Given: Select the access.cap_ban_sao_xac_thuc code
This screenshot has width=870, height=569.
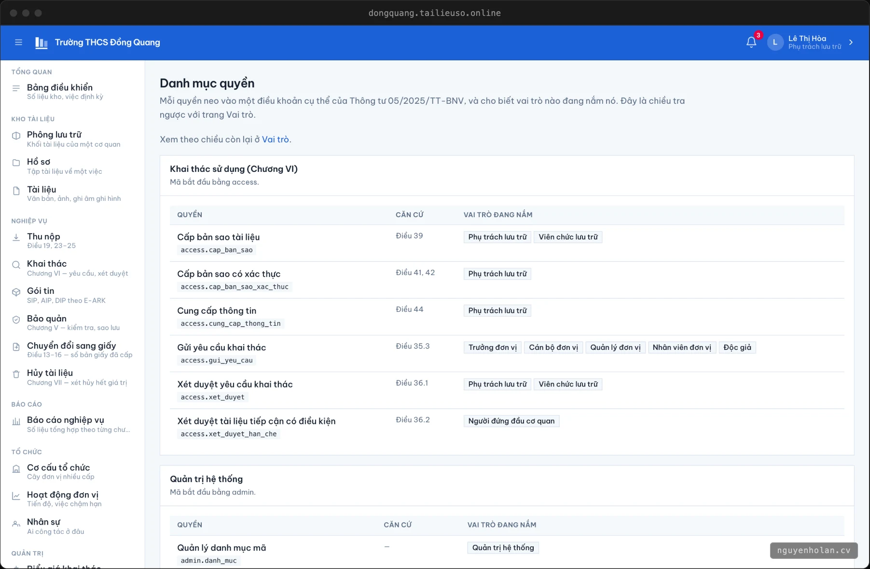Looking at the screenshot, I should pyautogui.click(x=235, y=287).
